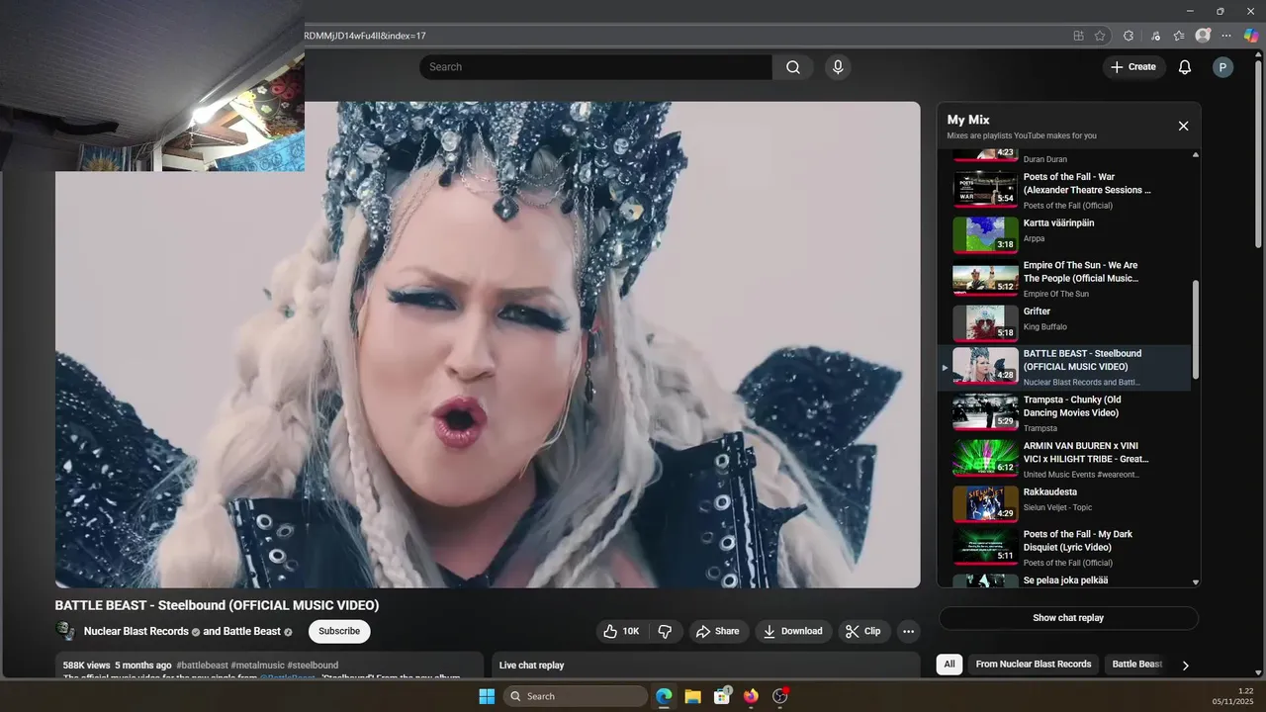Click the Create button
The image size is (1266, 712).
(x=1133, y=67)
